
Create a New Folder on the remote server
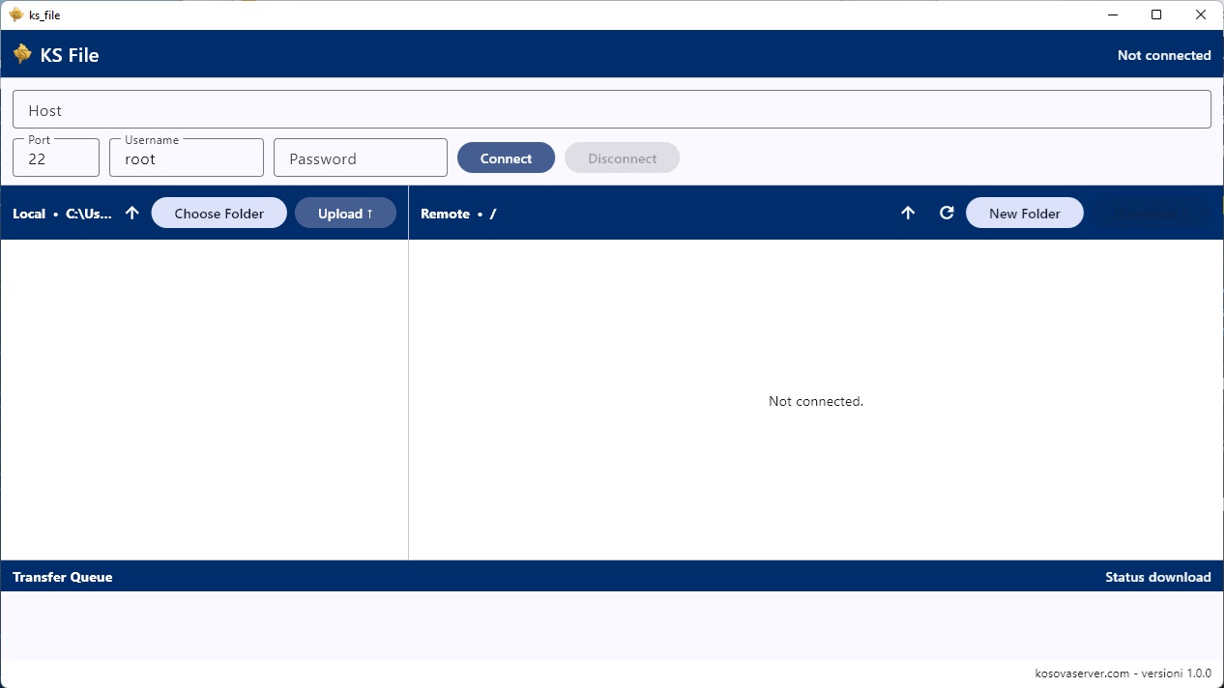click(x=1025, y=213)
